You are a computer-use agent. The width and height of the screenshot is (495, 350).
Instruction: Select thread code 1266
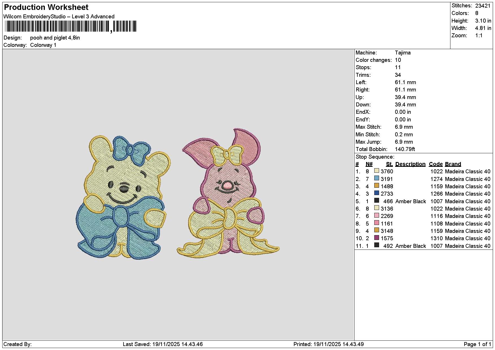pos(437,194)
